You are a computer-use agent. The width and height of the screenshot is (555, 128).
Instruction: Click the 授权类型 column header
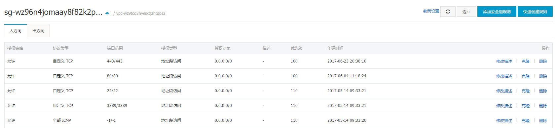point(169,48)
